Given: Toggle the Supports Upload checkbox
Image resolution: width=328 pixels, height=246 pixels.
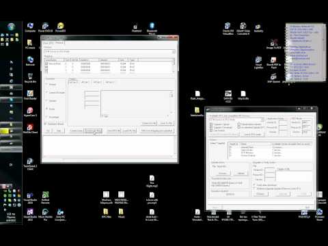Looking at the screenshot, I should [x=211, y=124].
